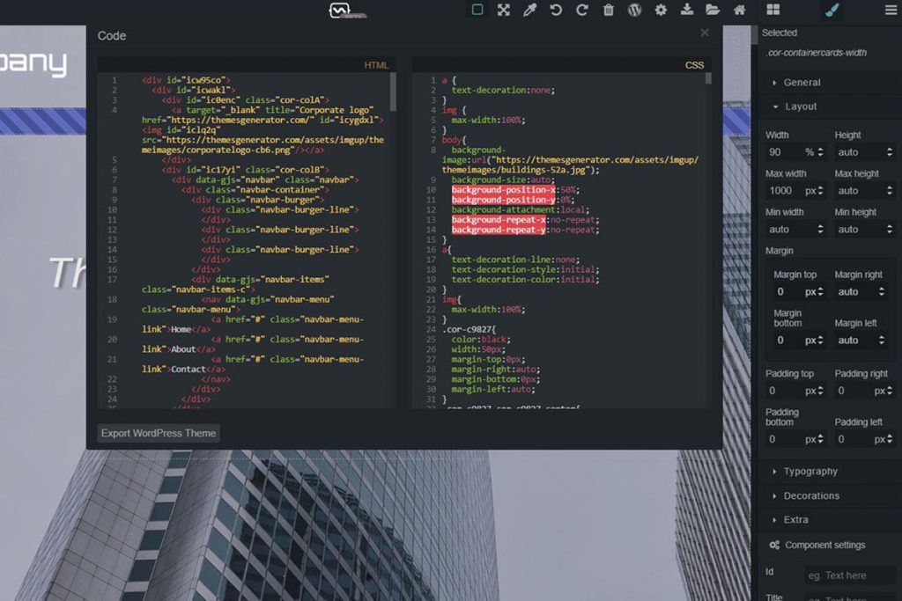
Task: Click the Margin top value field
Action: click(x=787, y=292)
